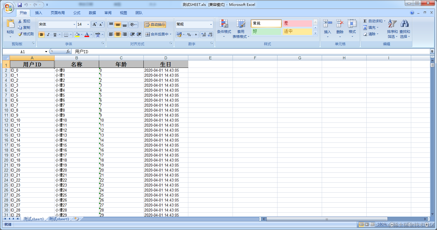
Task: Select row 10 header
Action: 6,110
